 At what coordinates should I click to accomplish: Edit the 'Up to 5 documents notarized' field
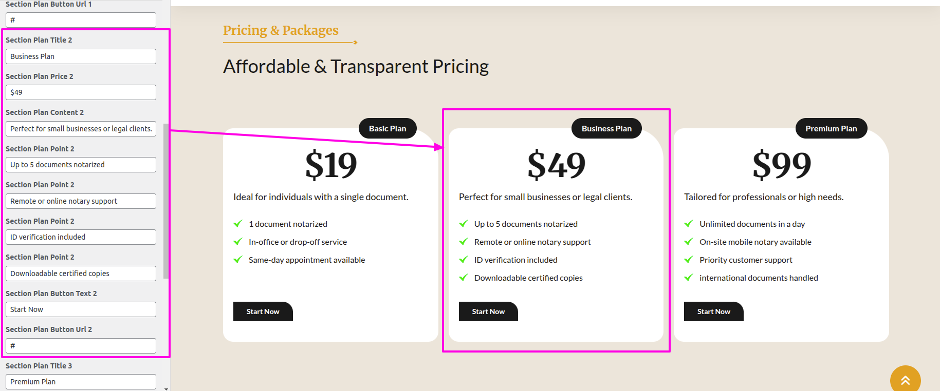[81, 165]
